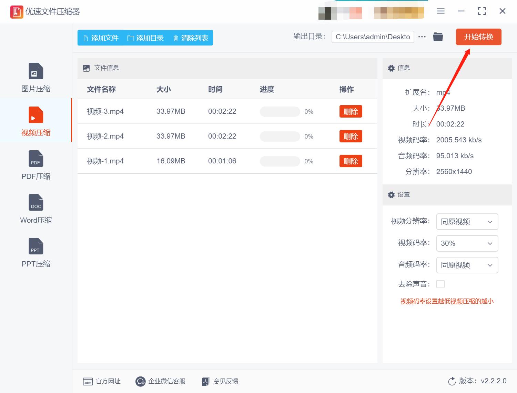Click the refresh icon next to the version number
Screen dimensions: 517x393
click(x=452, y=381)
